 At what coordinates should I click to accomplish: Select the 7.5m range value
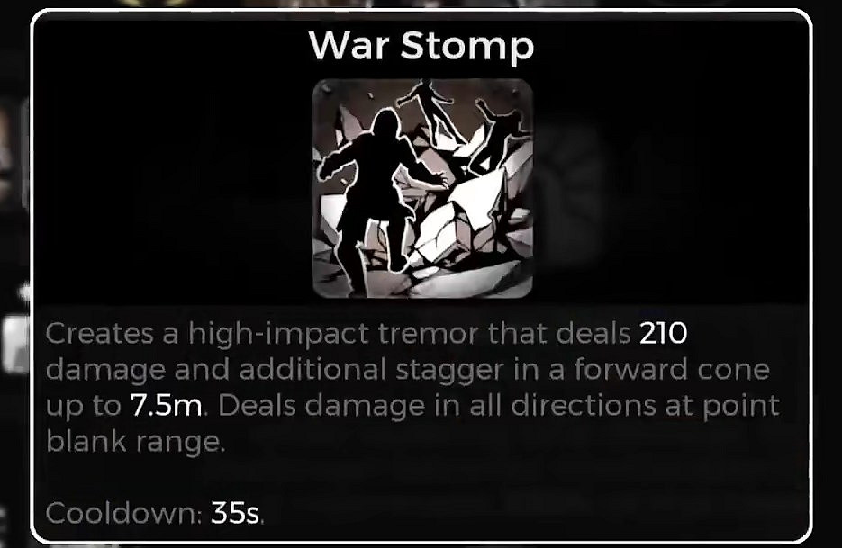[166, 406]
